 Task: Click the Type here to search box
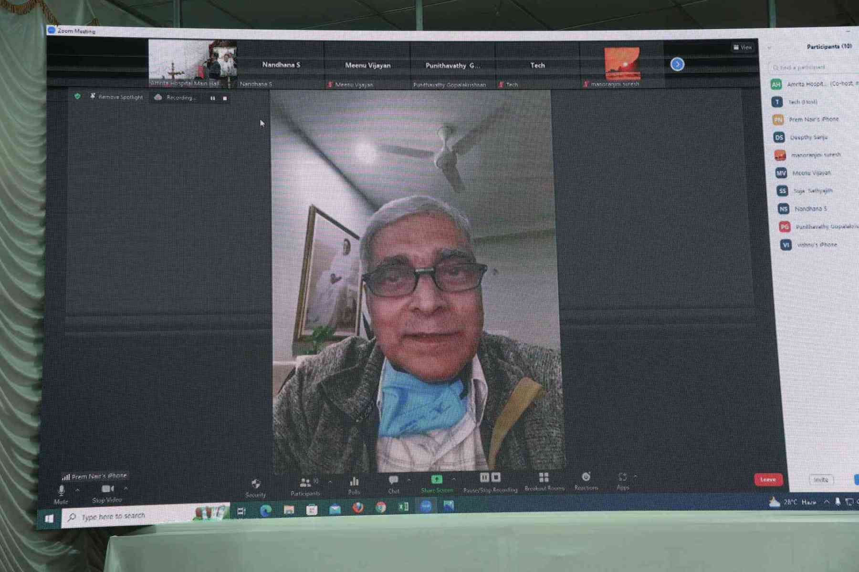point(146,516)
